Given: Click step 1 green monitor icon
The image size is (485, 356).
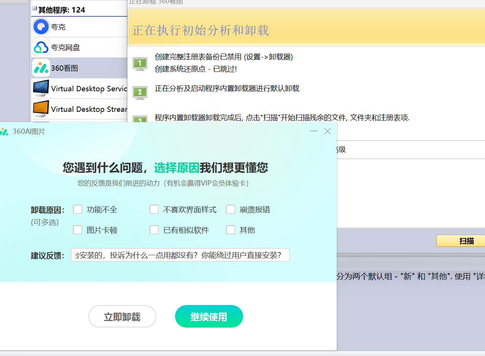Looking at the screenshot, I should pos(140,64).
